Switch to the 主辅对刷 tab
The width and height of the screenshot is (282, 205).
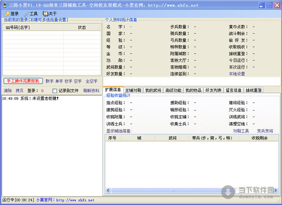click(x=133, y=90)
